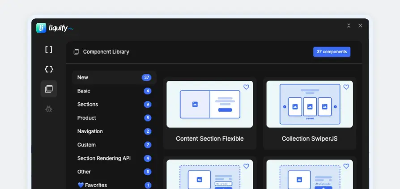The width and height of the screenshot is (400, 189).
Task: Open the square brackets sidebar panel
Action: coord(49,50)
